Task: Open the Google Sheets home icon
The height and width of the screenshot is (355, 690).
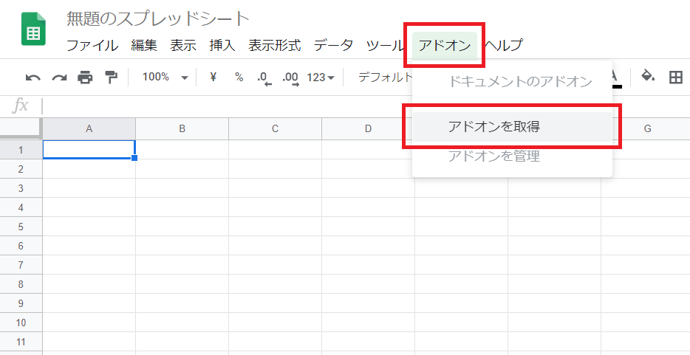Action: (33, 29)
